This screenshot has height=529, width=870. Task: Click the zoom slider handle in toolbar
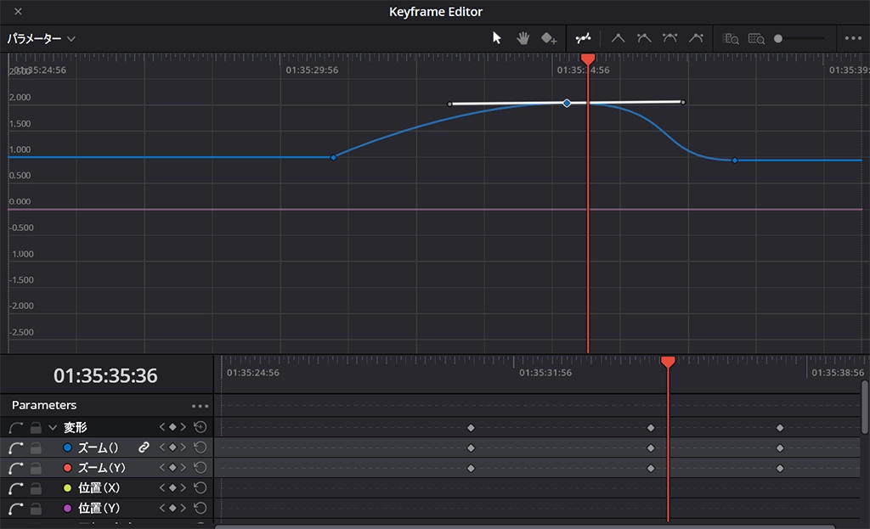778,38
